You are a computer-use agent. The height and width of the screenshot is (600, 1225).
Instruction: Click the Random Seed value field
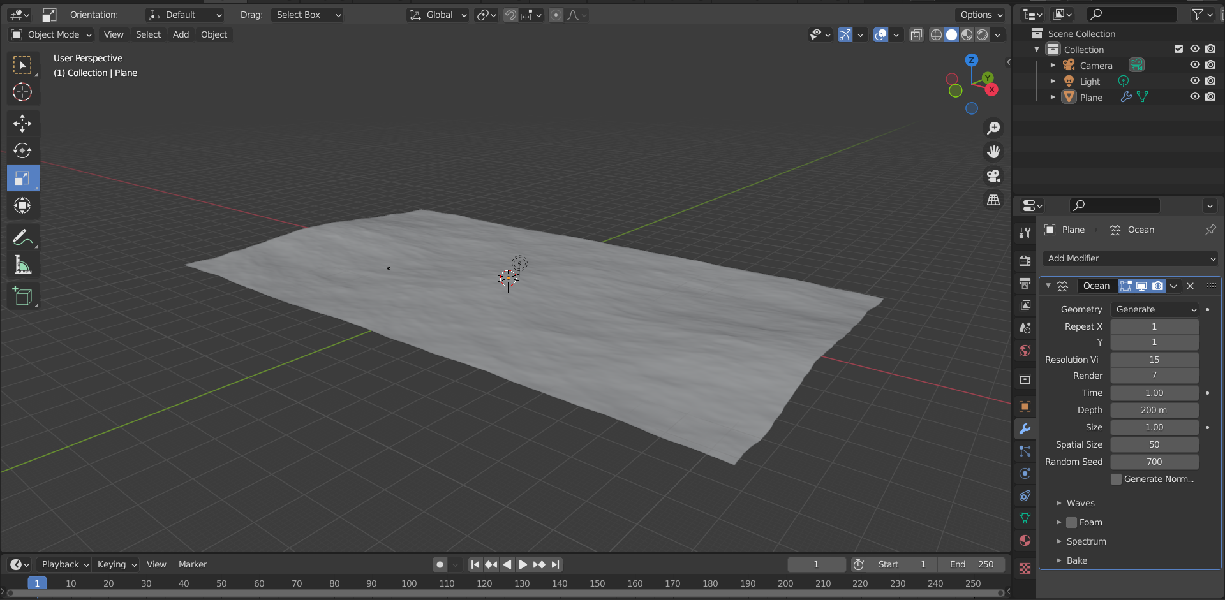[x=1154, y=462]
